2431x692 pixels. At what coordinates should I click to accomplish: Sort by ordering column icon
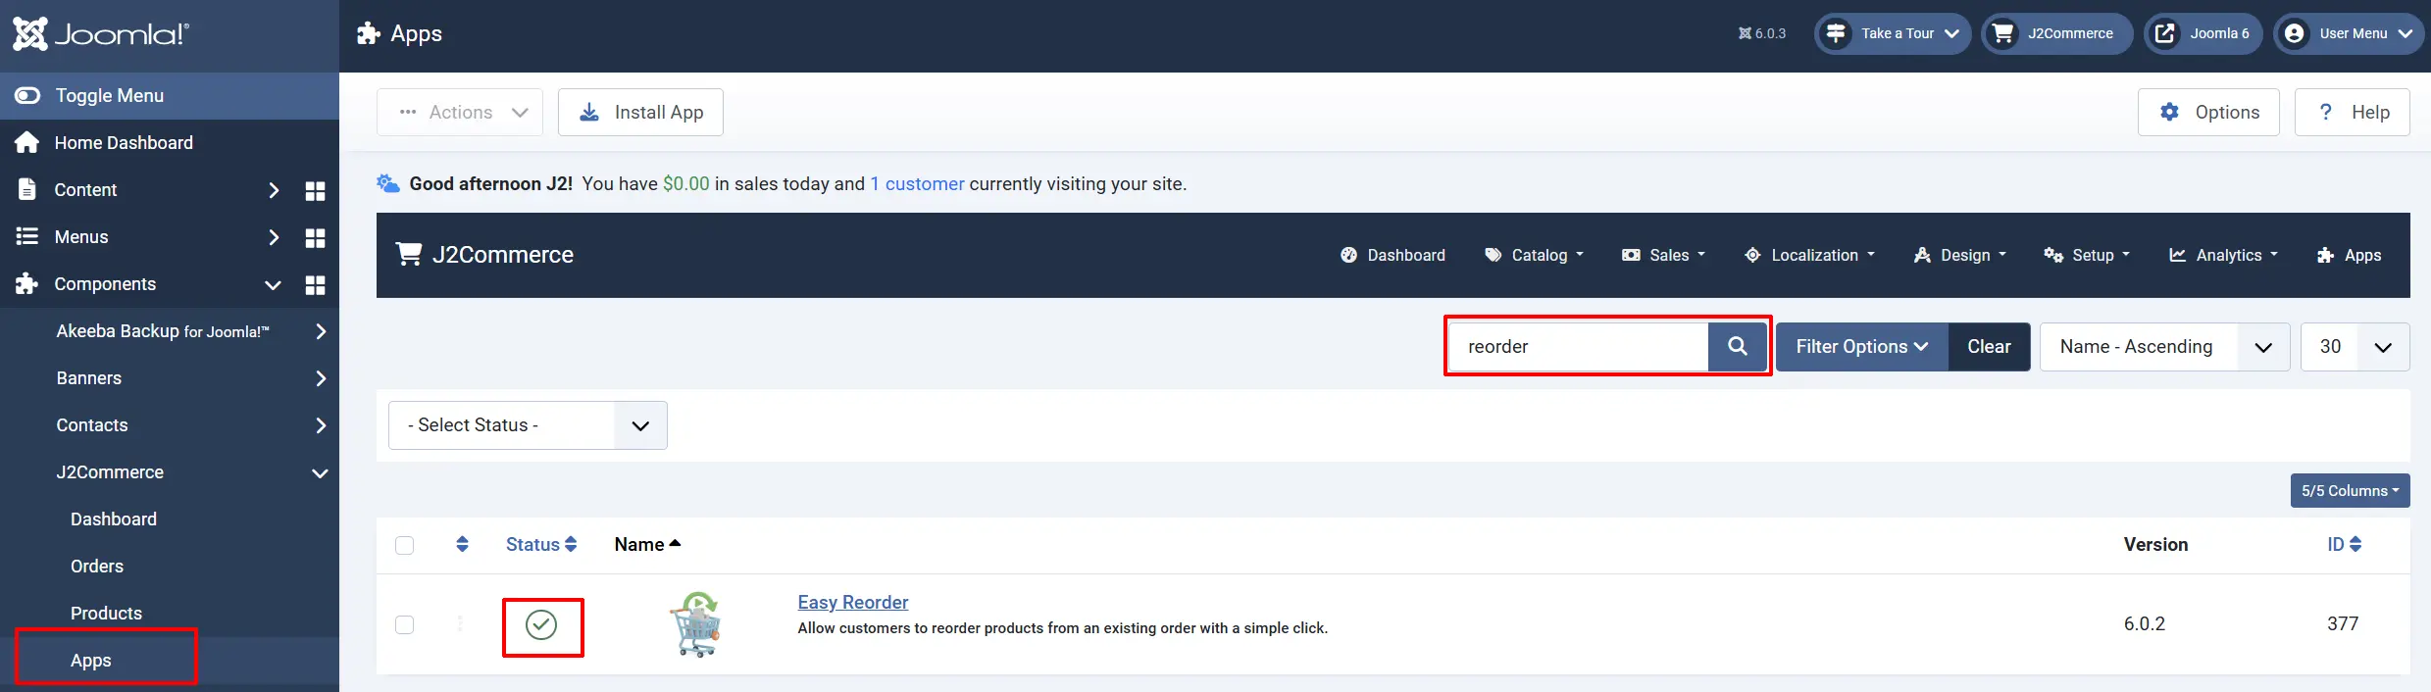[462, 544]
